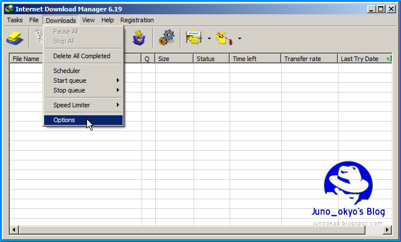
Task: Click the Add URL toolbar icon
Action: pos(15,39)
